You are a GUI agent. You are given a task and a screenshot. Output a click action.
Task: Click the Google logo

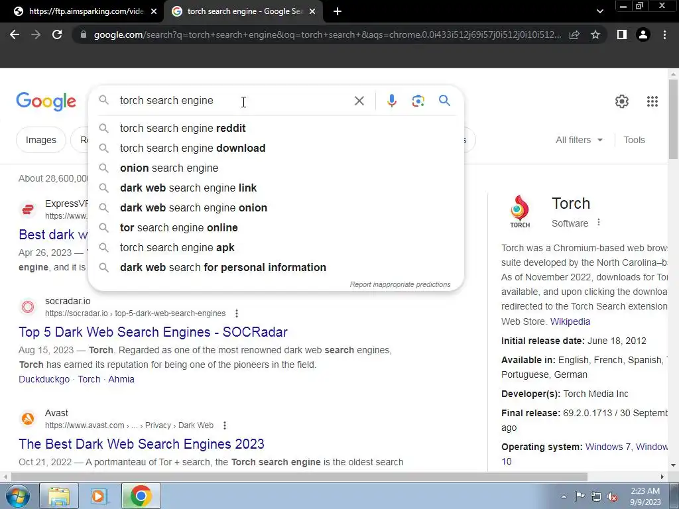[x=46, y=101]
